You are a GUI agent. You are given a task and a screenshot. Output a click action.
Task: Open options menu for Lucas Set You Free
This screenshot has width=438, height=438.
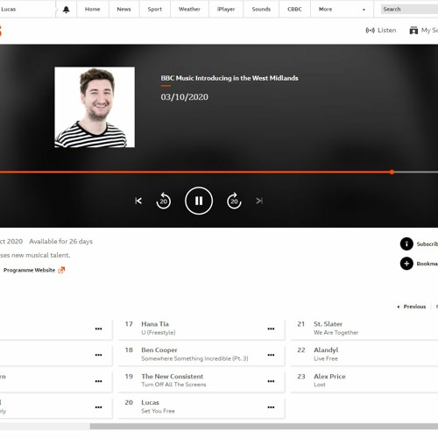point(271,407)
